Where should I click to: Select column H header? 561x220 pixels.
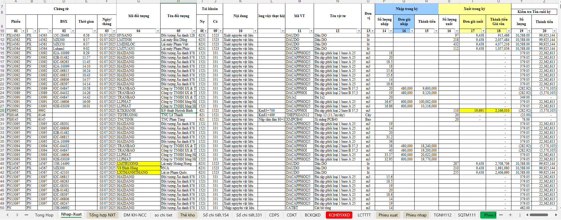[x=178, y=1]
